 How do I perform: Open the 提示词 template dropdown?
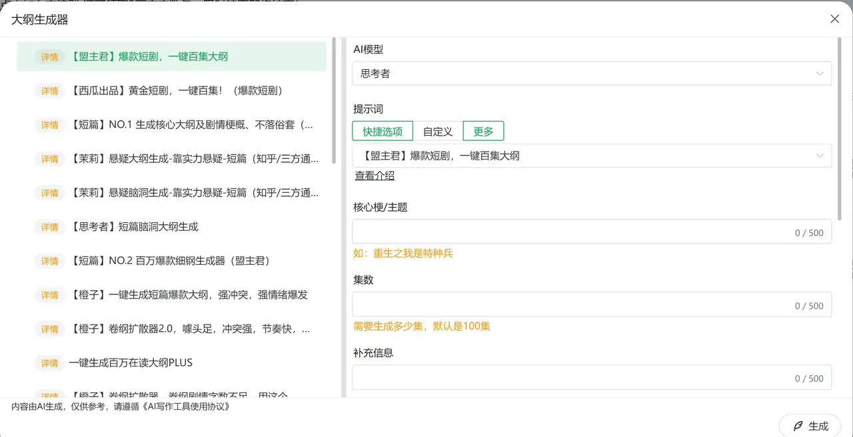coord(591,156)
